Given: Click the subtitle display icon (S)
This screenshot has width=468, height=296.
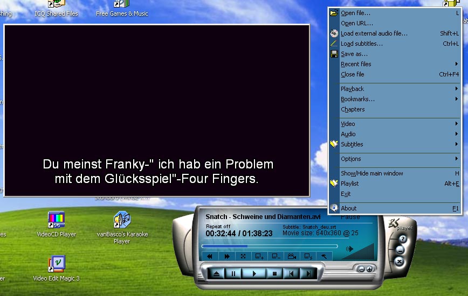Looking at the screenshot, I should click(308, 256).
